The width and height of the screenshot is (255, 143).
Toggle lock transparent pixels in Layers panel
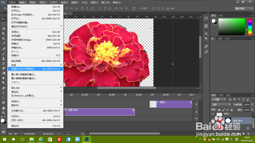[219, 110]
